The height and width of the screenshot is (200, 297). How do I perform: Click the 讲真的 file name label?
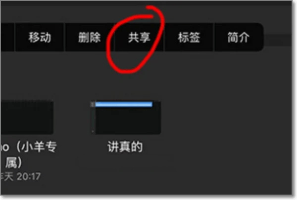[125, 147]
